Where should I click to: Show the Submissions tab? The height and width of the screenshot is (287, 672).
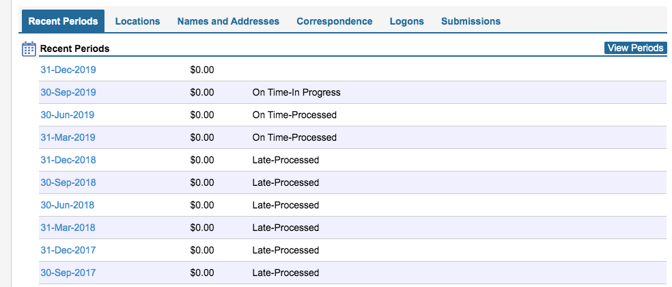click(x=471, y=21)
